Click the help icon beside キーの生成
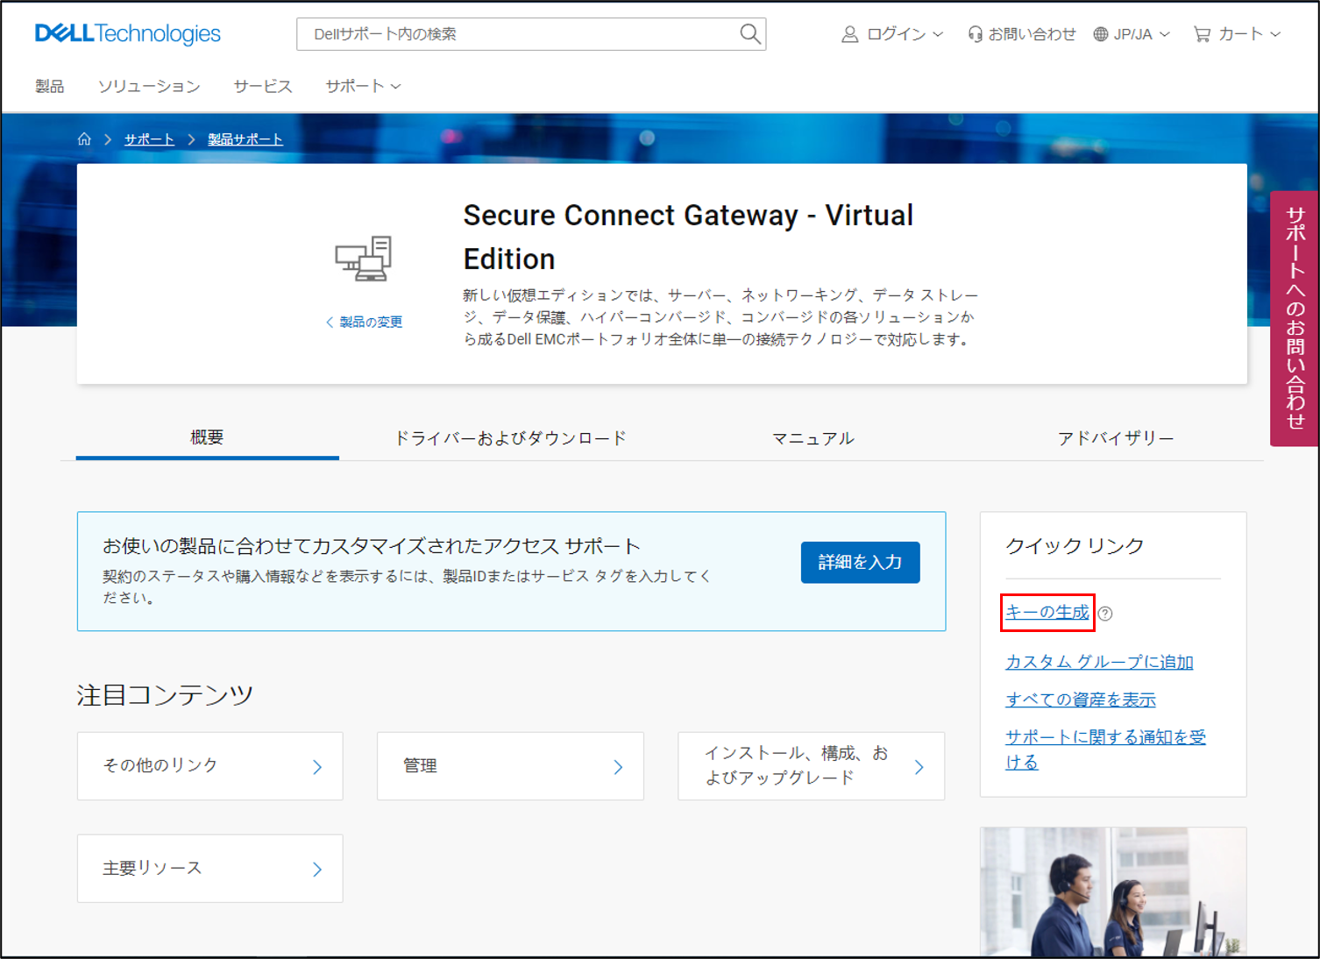The width and height of the screenshot is (1320, 959). tap(1105, 614)
